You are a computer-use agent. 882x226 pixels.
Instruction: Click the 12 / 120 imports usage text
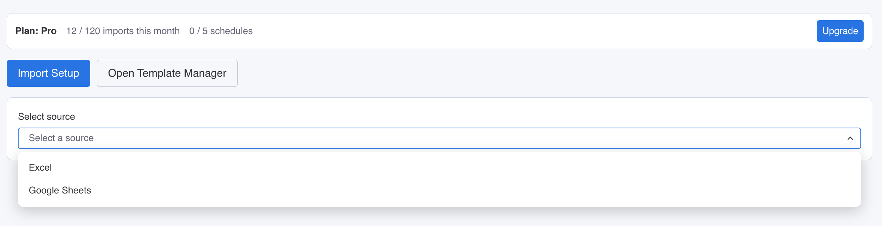click(123, 31)
